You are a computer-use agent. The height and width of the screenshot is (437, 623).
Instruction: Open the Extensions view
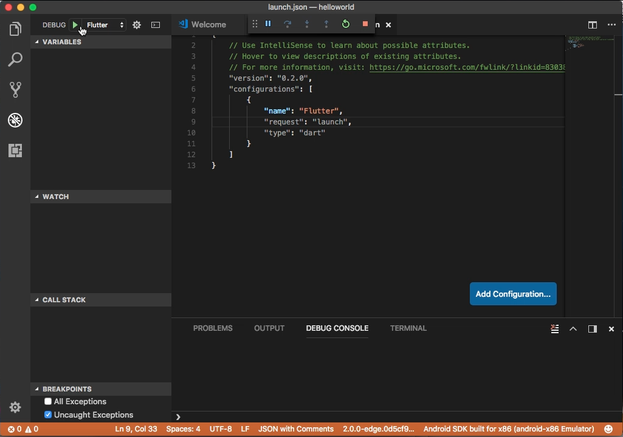[15, 151]
